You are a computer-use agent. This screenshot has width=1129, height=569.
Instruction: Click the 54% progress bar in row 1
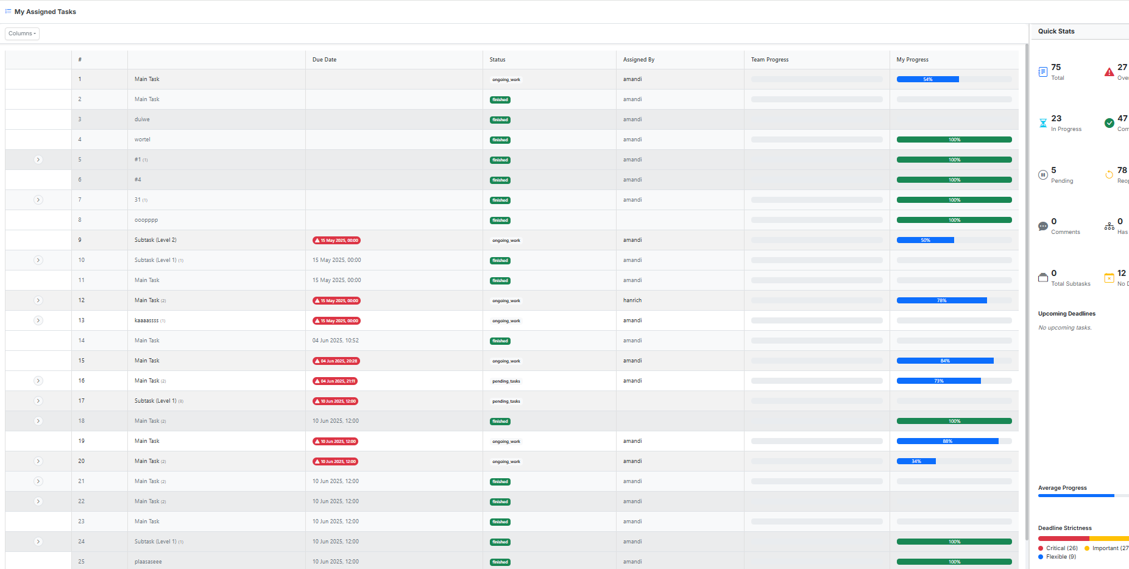click(x=927, y=79)
